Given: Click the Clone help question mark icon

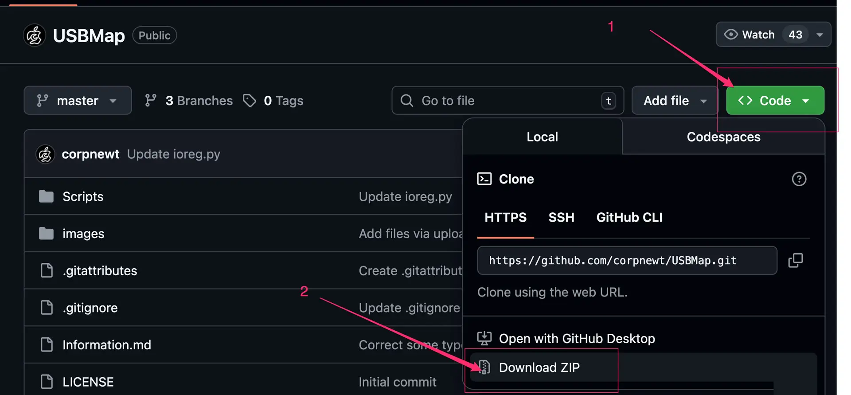Looking at the screenshot, I should tap(799, 179).
